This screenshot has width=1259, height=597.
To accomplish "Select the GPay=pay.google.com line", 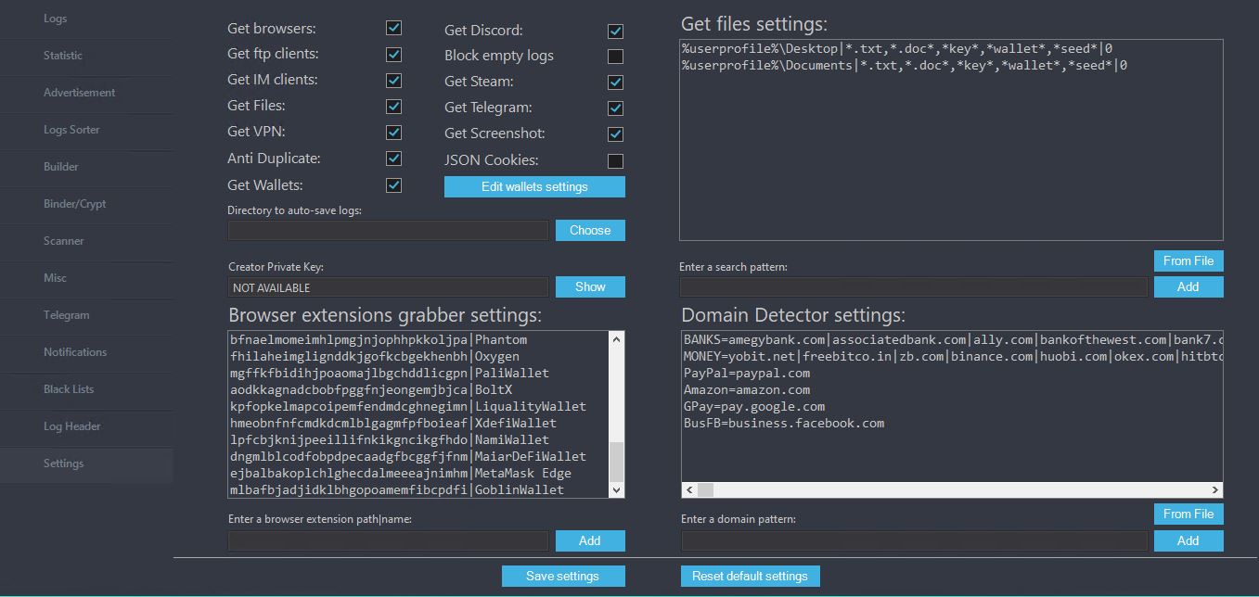I will 754,406.
